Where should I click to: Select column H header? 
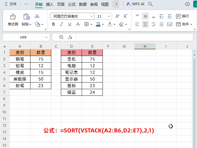(x=145, y=46)
